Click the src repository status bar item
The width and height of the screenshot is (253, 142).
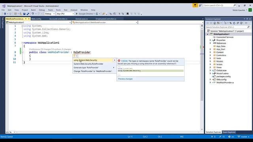231,137
